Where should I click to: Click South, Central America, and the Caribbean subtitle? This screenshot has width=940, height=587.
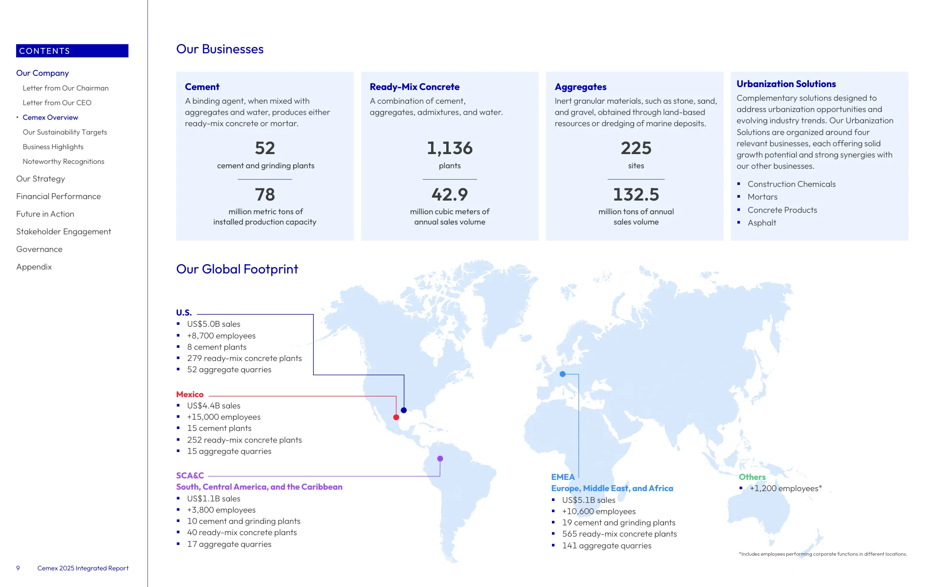click(259, 487)
